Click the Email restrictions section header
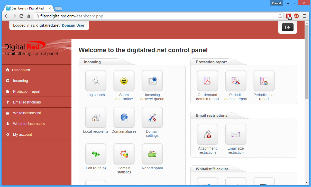This screenshot has height=187, width=311. point(212,116)
